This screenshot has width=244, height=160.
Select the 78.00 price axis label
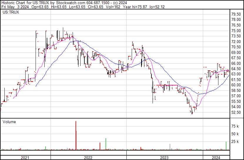(x=236, y=20)
